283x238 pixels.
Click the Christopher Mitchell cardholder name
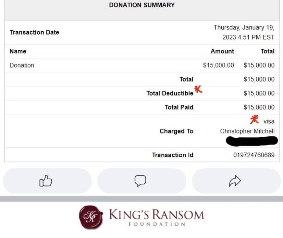tap(247, 131)
